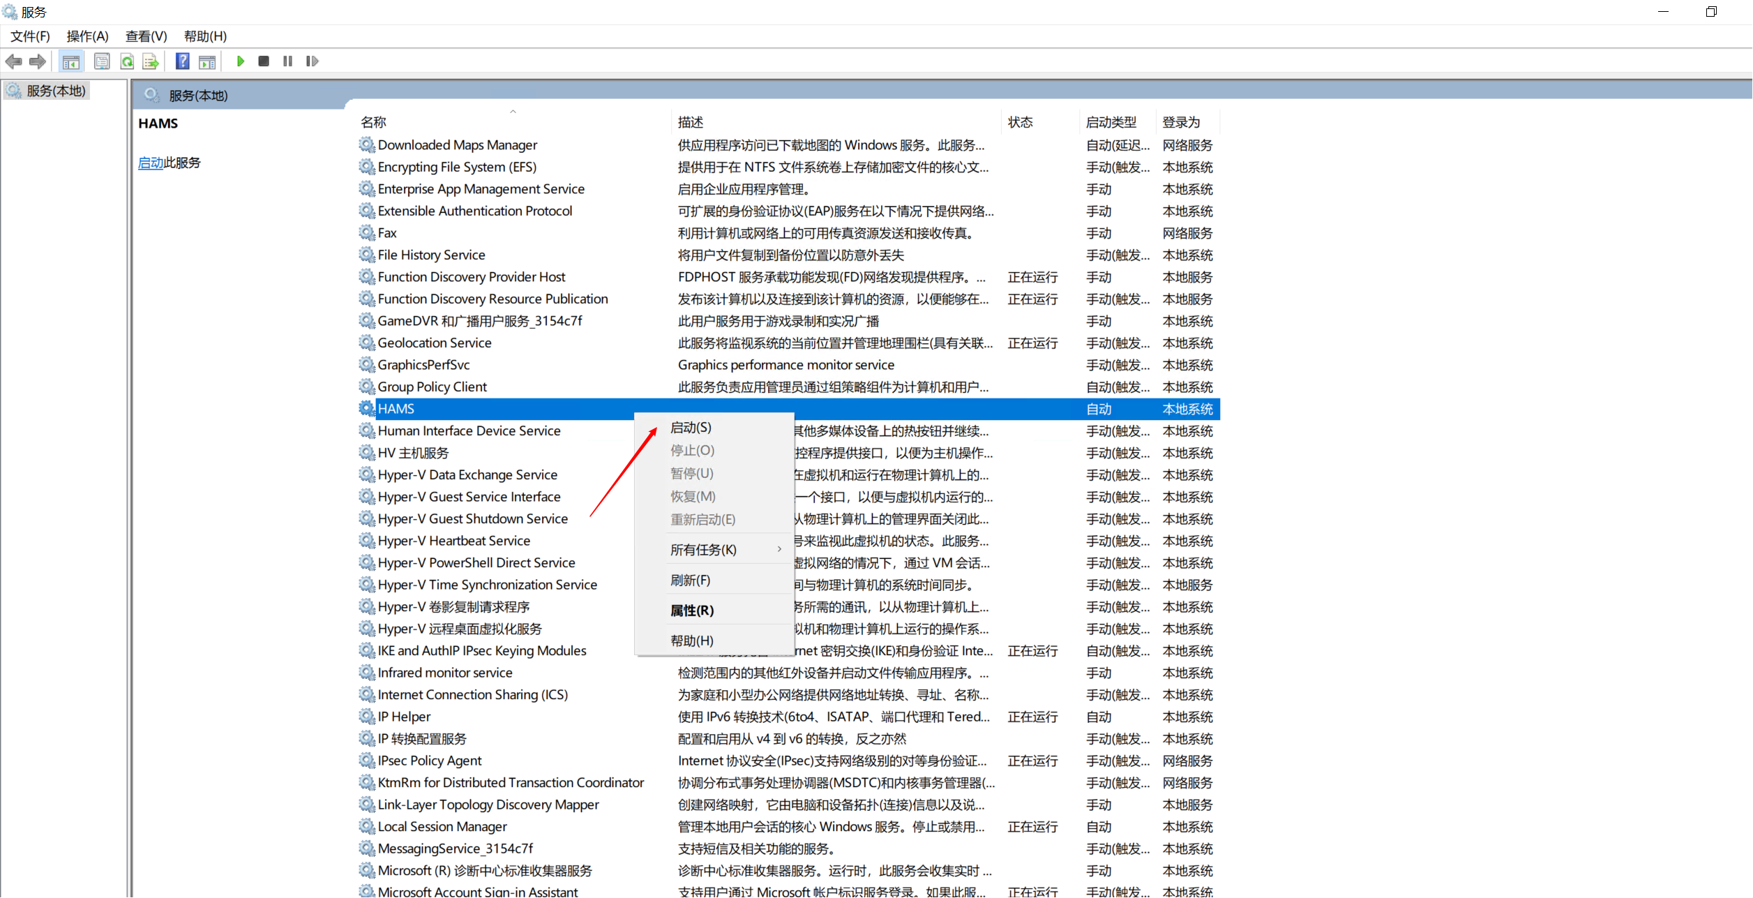Select the Geolocation Service row
Screen dimensions: 1753x898
coord(434,343)
